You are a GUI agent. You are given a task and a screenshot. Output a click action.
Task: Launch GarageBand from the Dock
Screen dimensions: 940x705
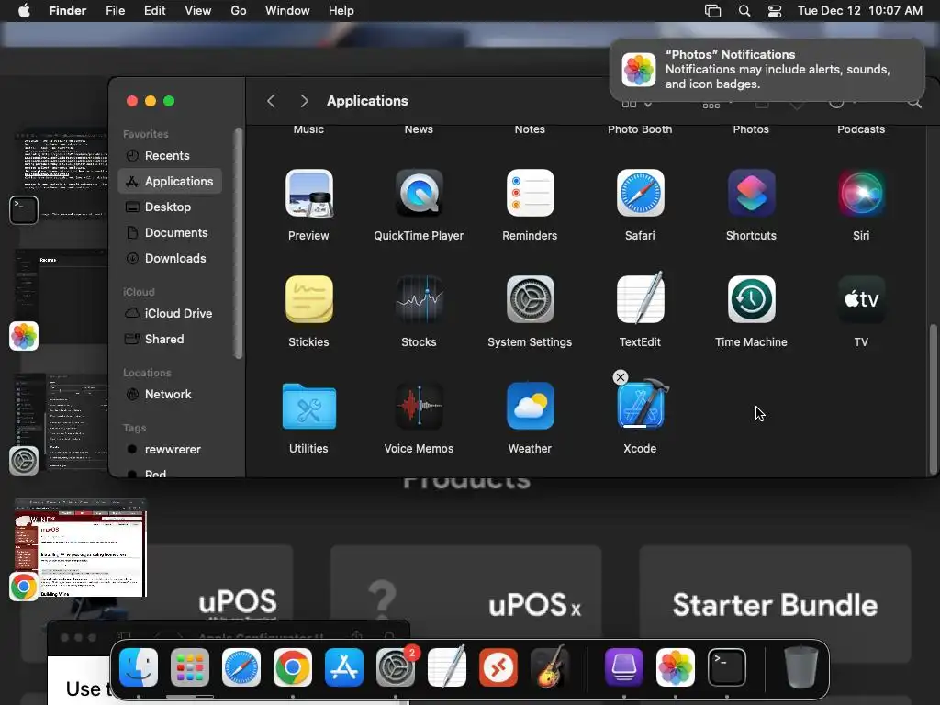[551, 666]
